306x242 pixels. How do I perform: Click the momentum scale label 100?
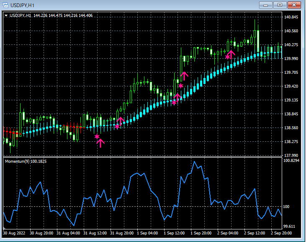click(286, 207)
